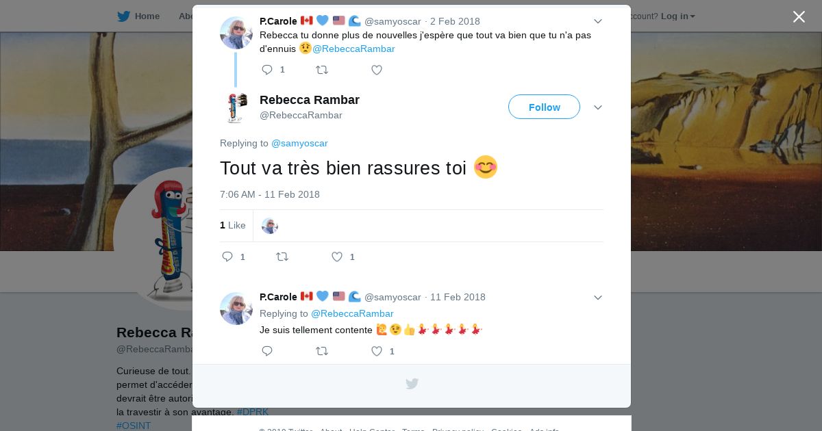This screenshot has width=822, height=431.
Task: Retweet the 'Je suis tellement contente' tweet
Action: click(321, 351)
